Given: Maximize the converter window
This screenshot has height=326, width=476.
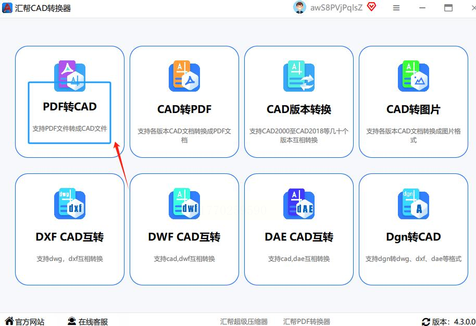Looking at the screenshot, I should click(x=448, y=8).
